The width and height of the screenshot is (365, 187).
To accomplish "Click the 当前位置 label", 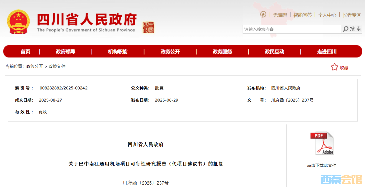I will [15, 66].
